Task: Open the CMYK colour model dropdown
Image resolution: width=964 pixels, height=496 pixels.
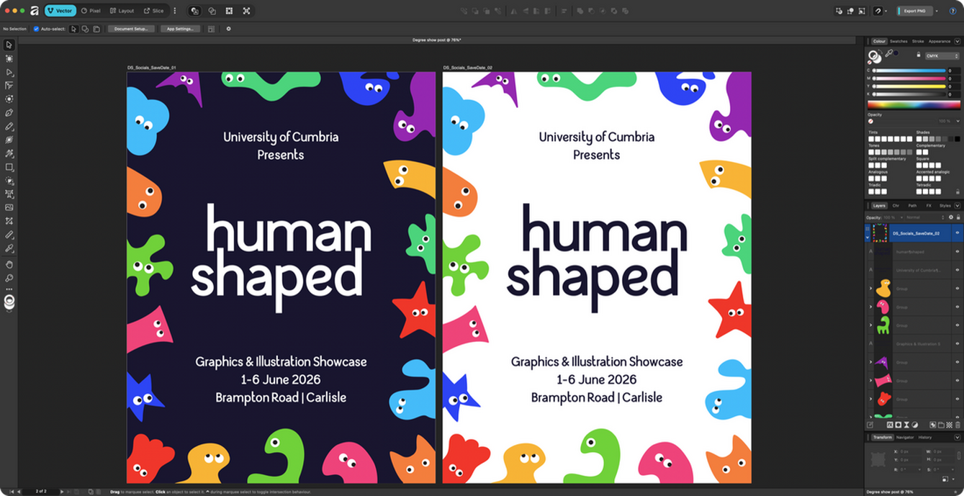Action: pyautogui.click(x=940, y=55)
